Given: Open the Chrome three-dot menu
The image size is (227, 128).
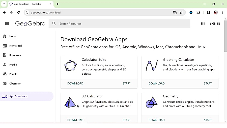Looking at the screenshot, I should pos(223,12).
